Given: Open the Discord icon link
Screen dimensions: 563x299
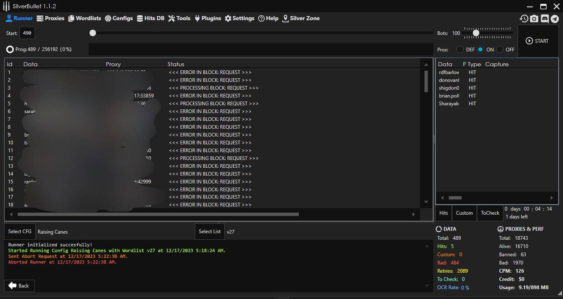Looking at the screenshot, I should [545, 18].
